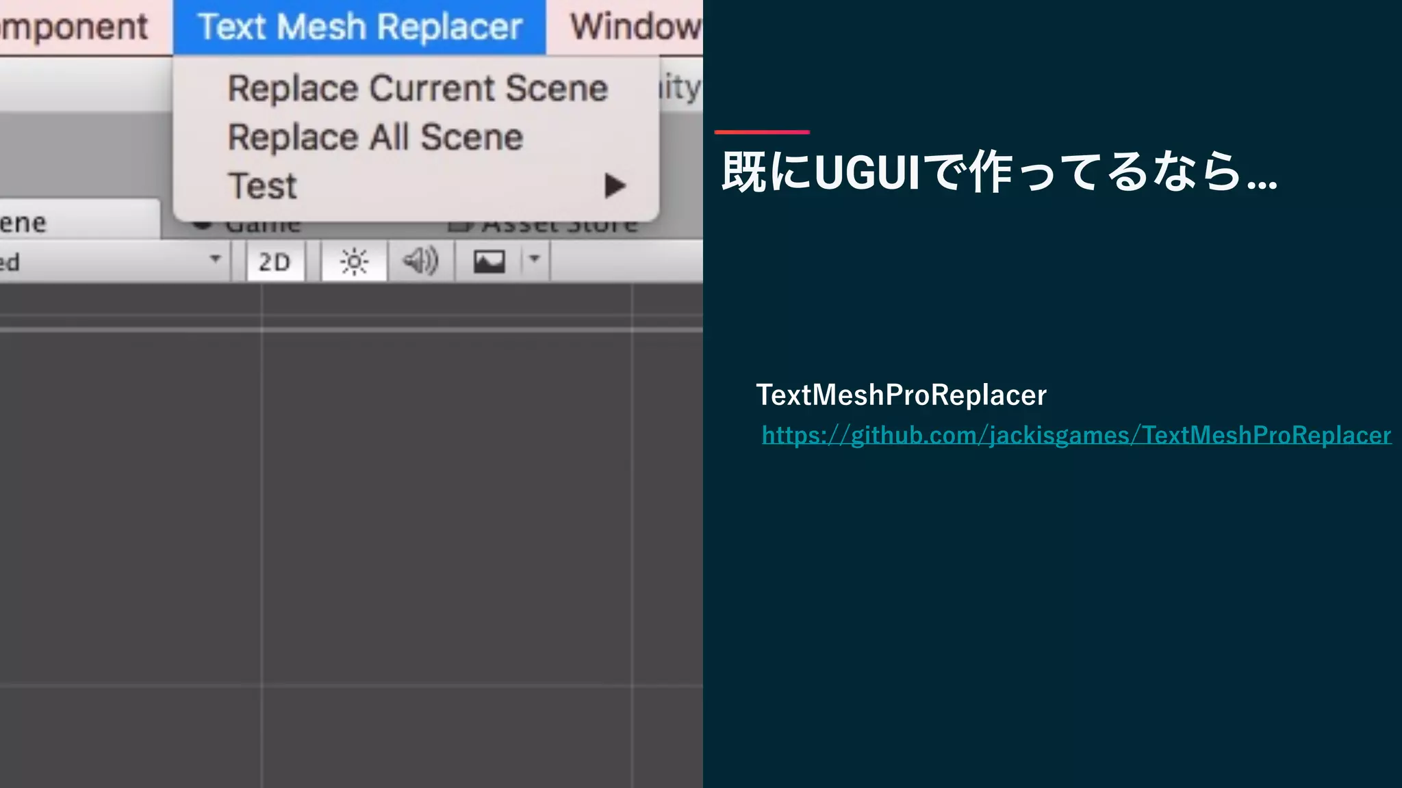Toggle scene audio speaker icon

[x=420, y=262]
